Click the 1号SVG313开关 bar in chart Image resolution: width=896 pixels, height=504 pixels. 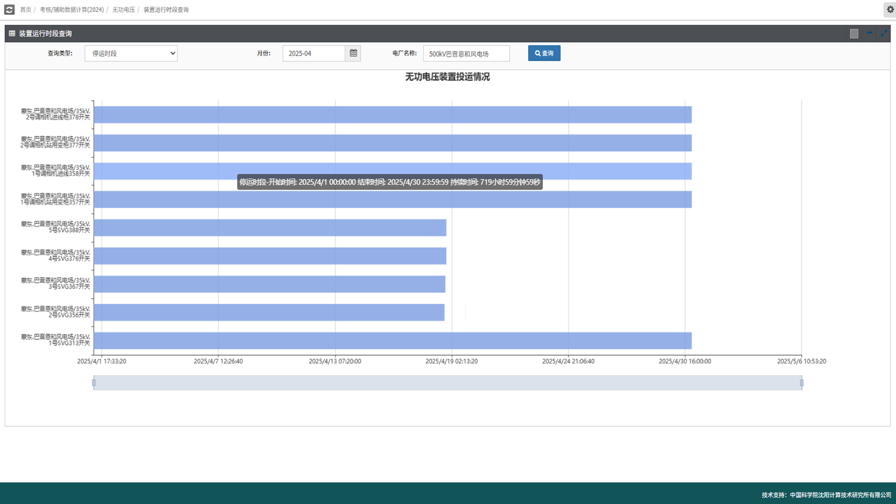click(x=392, y=341)
